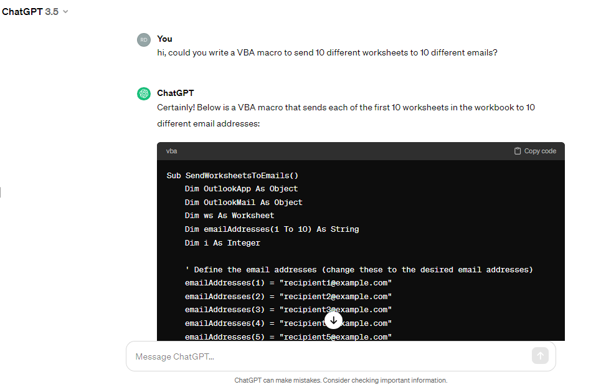Jump to bottom with down-arrow button

(x=333, y=320)
